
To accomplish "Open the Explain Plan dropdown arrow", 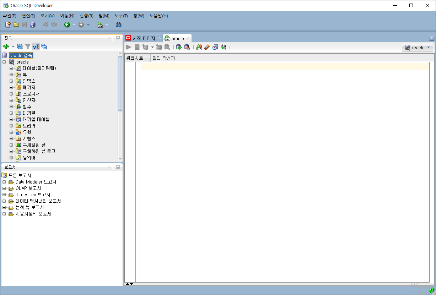I will (152, 47).
